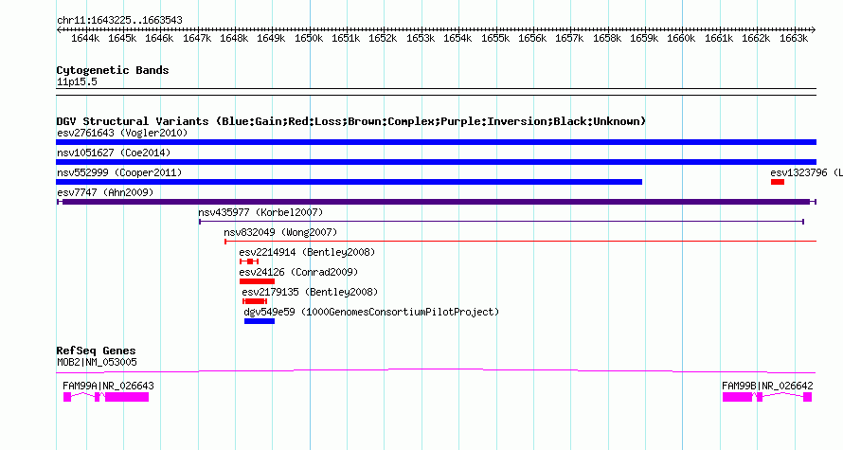Click the 1644k ruler tick label
Screen dimensions: 843x450
[x=85, y=39]
